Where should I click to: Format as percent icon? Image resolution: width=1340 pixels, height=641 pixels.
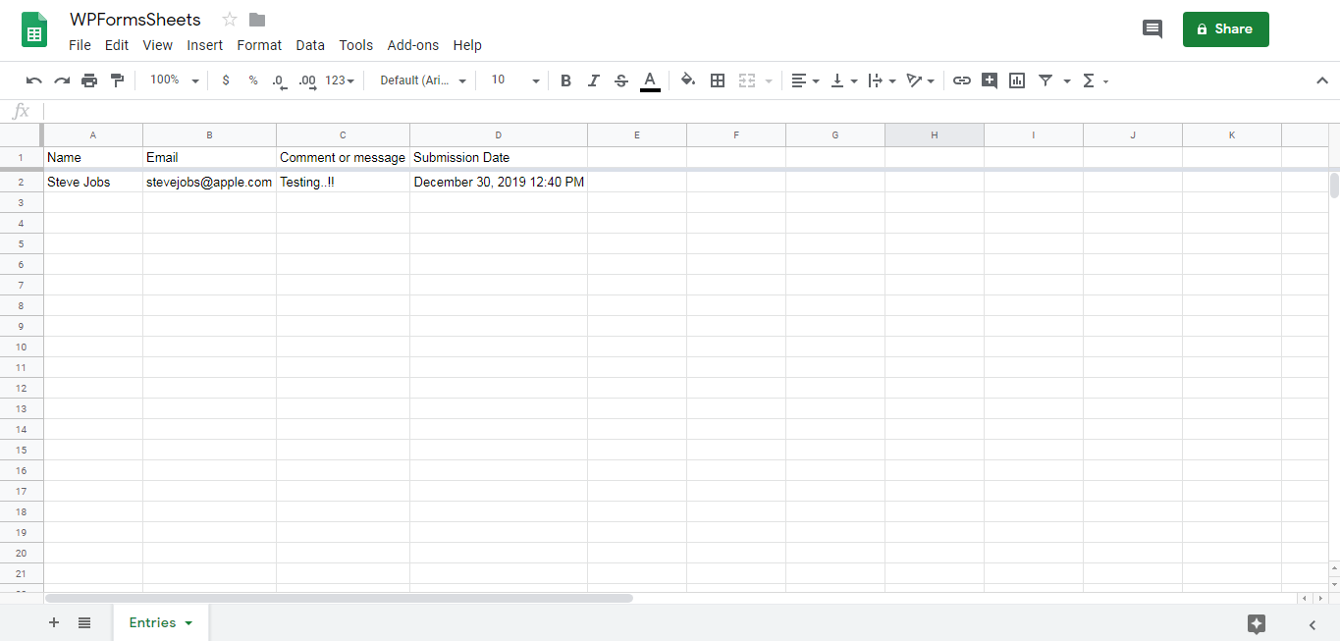[x=253, y=80]
